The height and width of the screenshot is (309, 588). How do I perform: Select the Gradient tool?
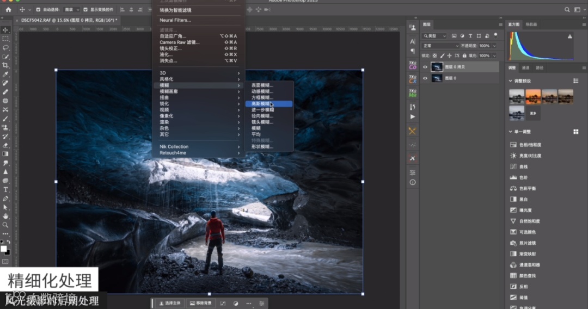pyautogui.click(x=5, y=154)
